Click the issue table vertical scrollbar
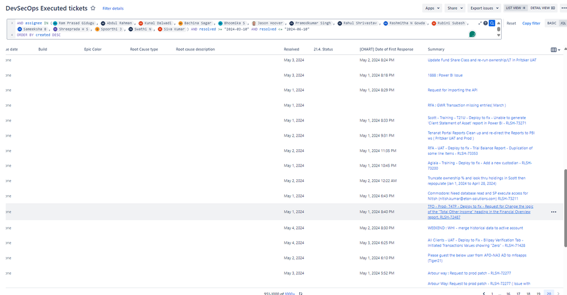Viewport: 567px width, 295px height. [x=565, y=208]
